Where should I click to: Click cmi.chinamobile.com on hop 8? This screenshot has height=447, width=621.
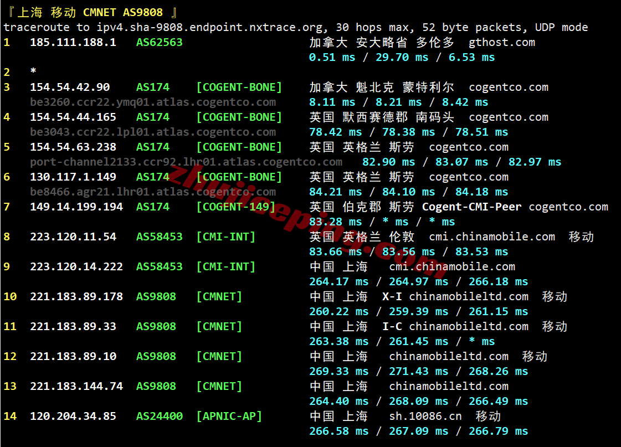[x=492, y=237]
